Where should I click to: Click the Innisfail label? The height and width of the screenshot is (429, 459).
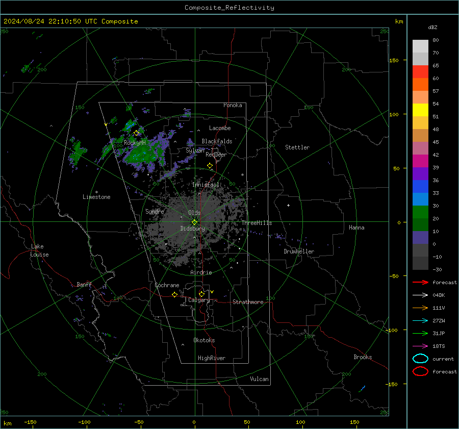tap(206, 185)
